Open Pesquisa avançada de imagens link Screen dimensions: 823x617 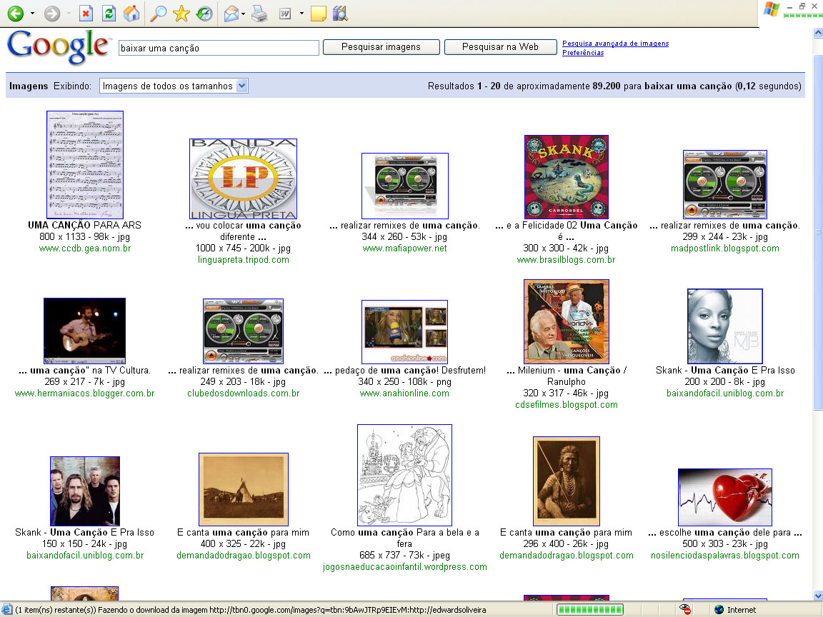pyautogui.click(x=615, y=44)
